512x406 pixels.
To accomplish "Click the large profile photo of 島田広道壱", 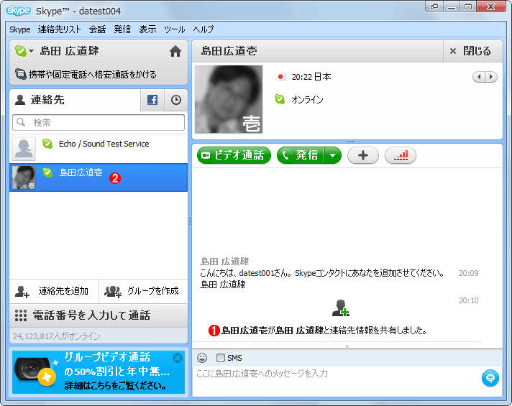I will (229, 99).
